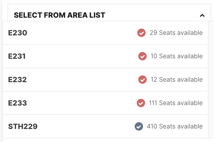Select the E233 area label
The image size is (214, 142).
(17, 103)
